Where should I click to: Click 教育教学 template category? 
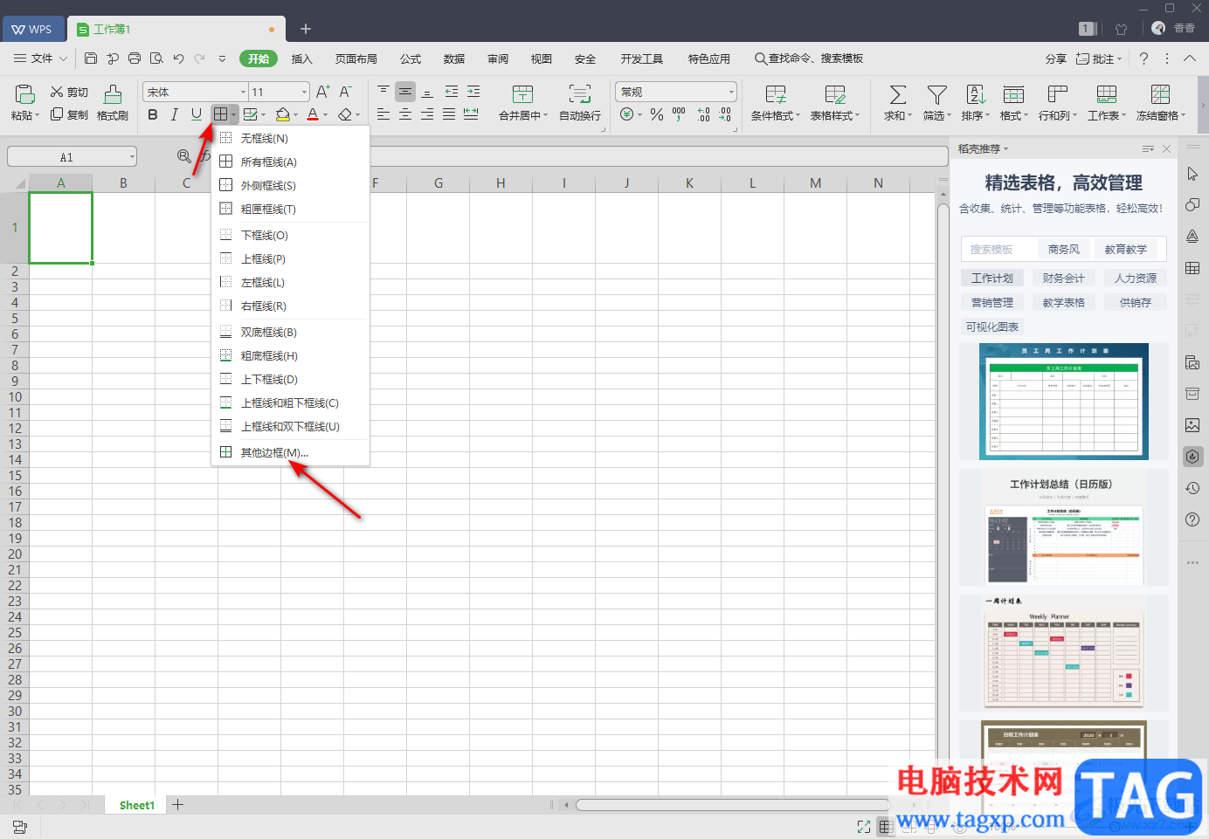pos(1125,249)
